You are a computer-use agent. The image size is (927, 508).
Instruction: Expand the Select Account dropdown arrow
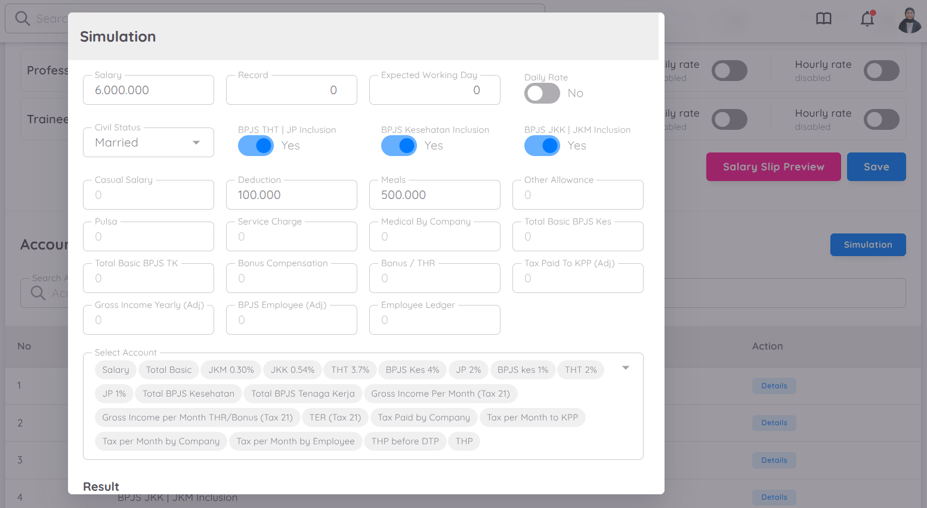(626, 368)
